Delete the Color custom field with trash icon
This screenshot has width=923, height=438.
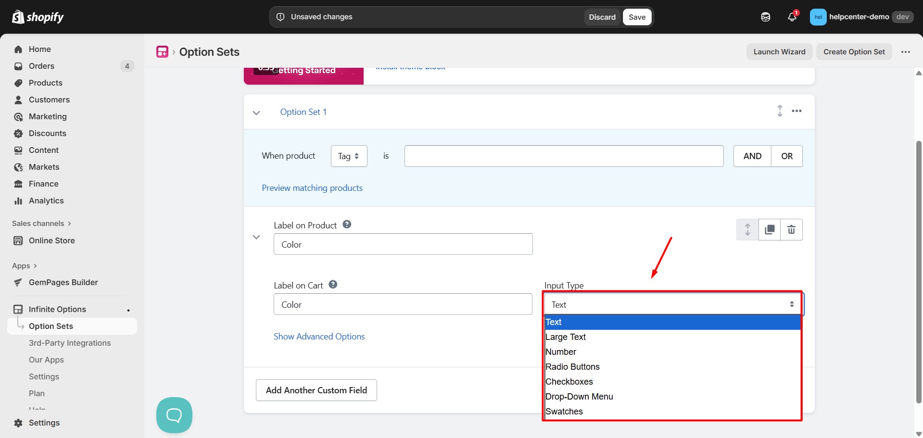(791, 230)
